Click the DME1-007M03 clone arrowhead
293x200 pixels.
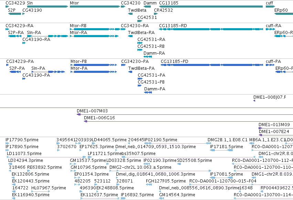point(79,114)
